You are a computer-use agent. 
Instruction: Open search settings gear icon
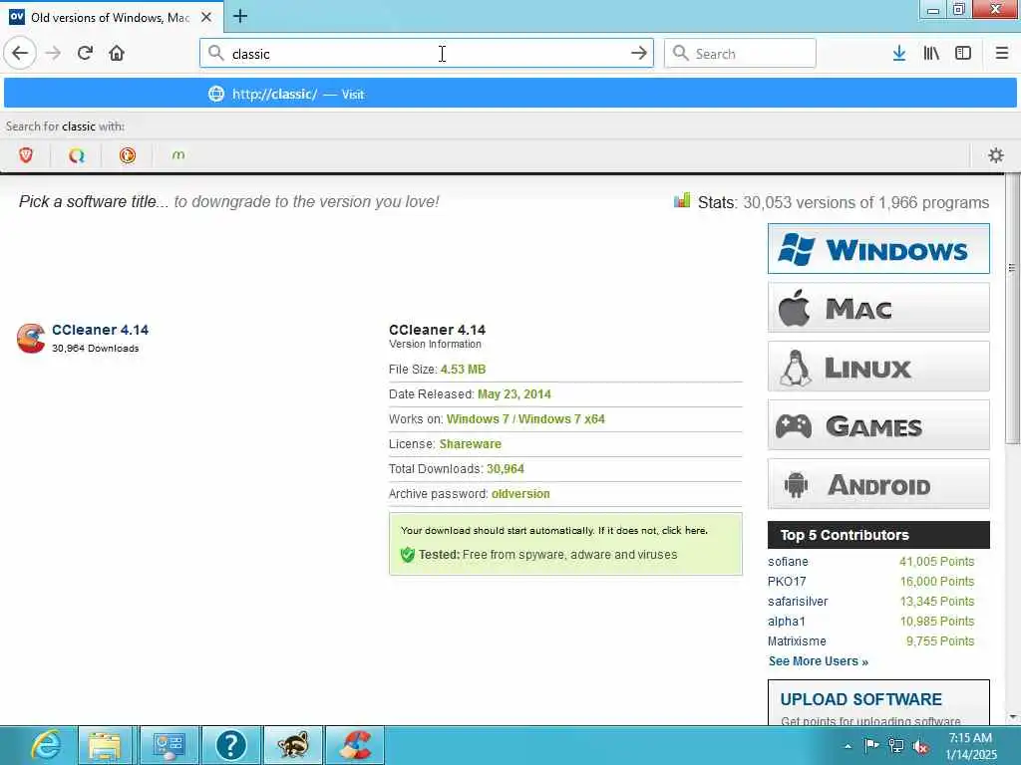pyautogui.click(x=996, y=154)
